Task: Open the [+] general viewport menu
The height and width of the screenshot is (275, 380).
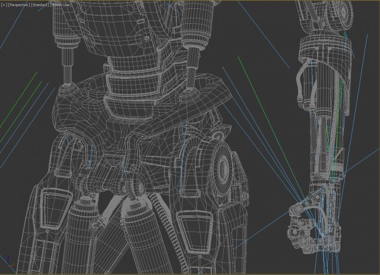Action: coord(4,4)
